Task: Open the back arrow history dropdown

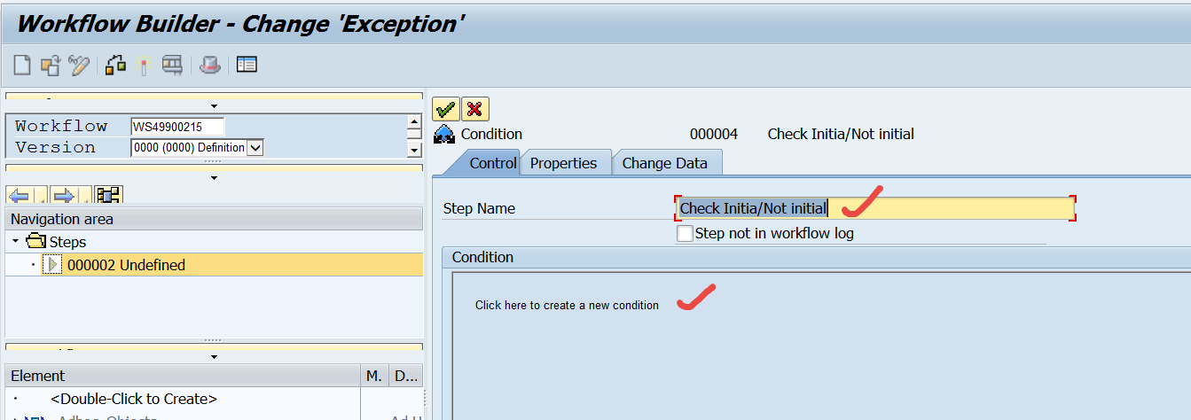Action: click(x=41, y=196)
